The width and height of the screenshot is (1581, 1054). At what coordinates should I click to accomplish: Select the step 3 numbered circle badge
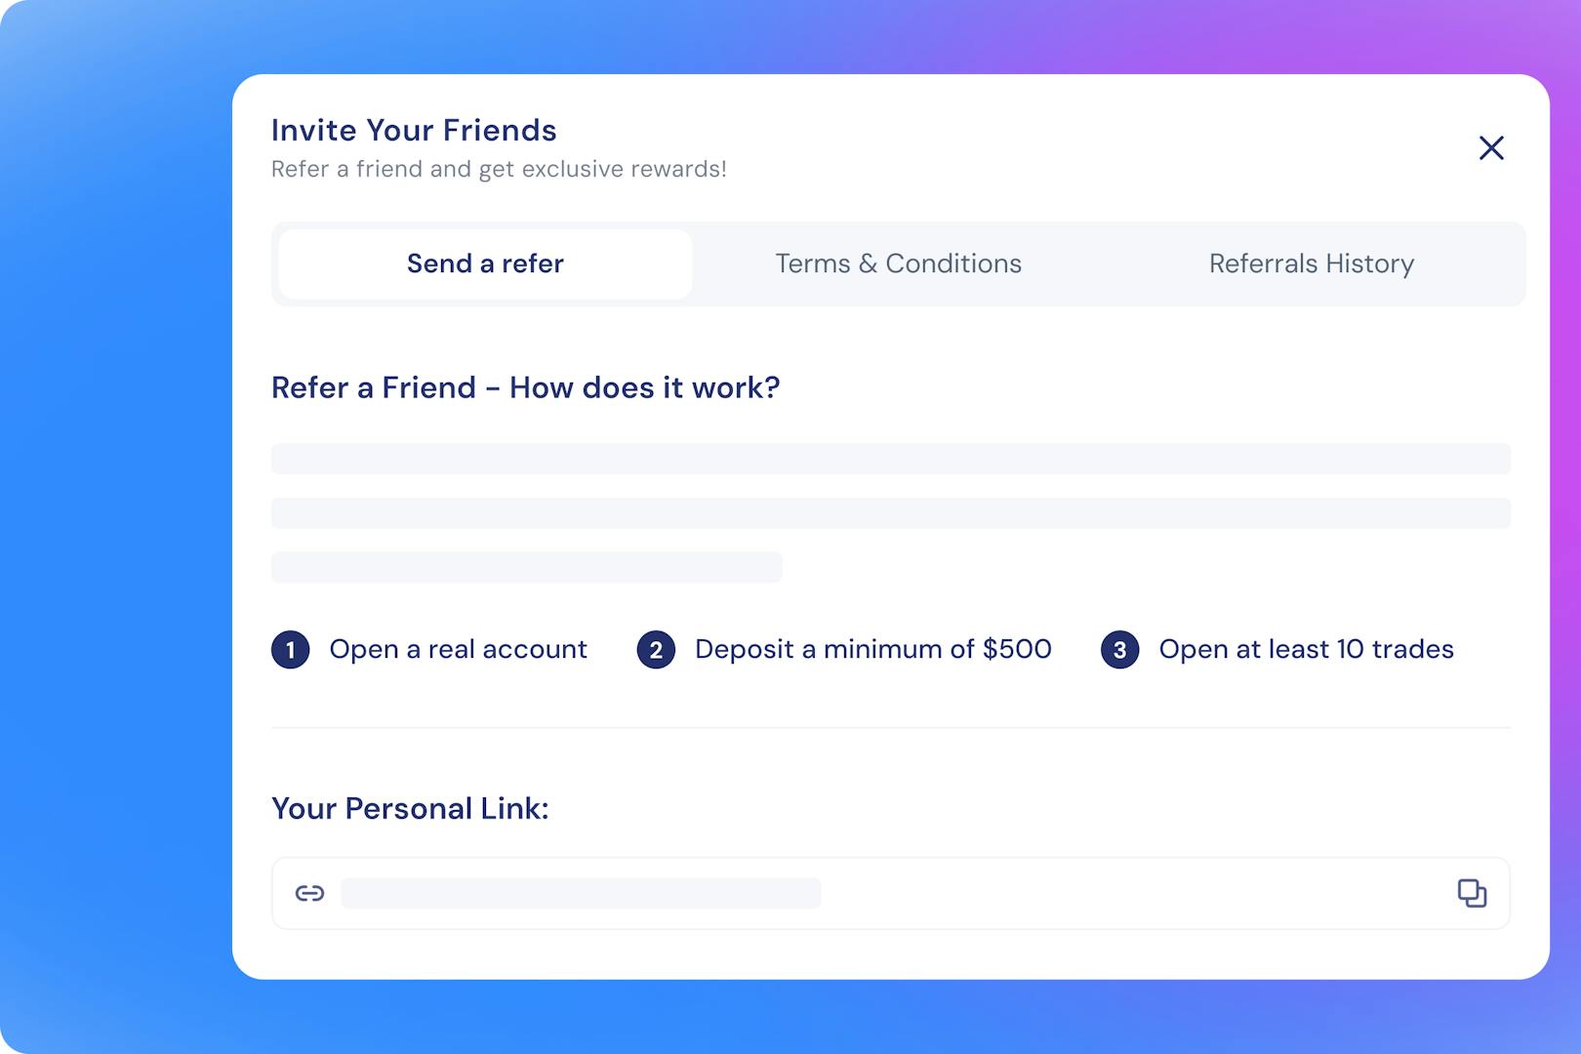pyautogui.click(x=1120, y=649)
